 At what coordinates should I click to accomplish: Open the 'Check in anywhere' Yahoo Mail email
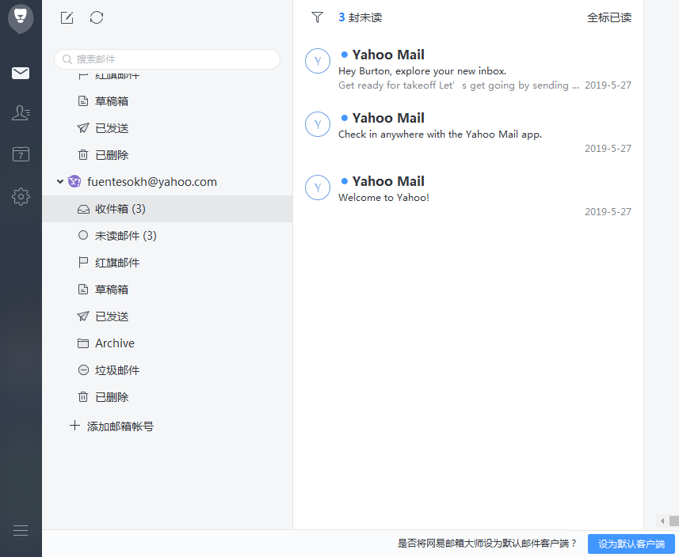pyautogui.click(x=468, y=132)
